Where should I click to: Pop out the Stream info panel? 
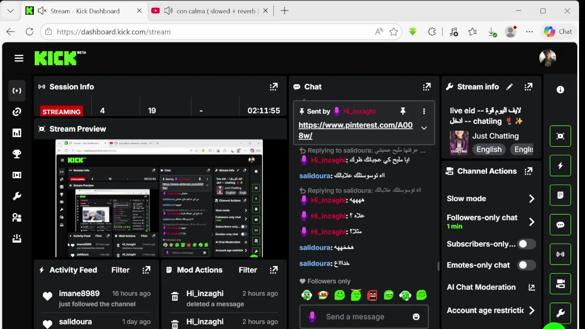(x=529, y=87)
